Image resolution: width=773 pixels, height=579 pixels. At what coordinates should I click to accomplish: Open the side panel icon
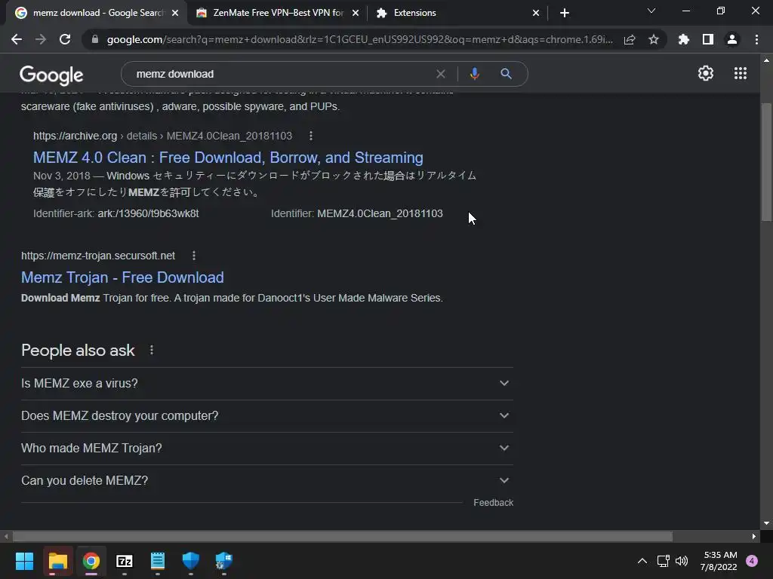[x=708, y=39]
